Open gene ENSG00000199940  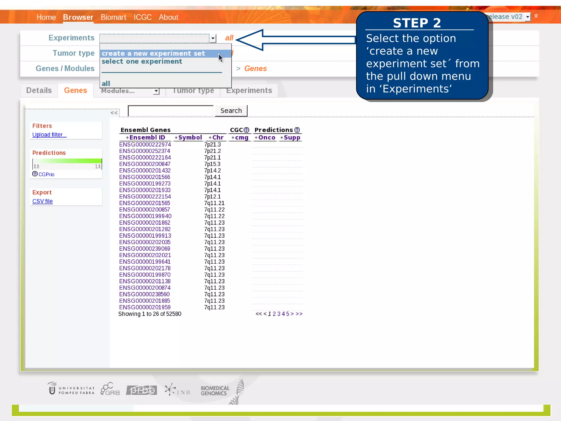coord(145,216)
